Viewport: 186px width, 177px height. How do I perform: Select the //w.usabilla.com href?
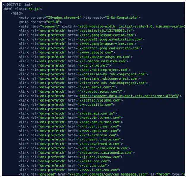click(96, 105)
